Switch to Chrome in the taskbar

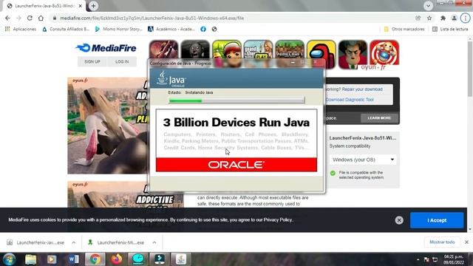95,259
